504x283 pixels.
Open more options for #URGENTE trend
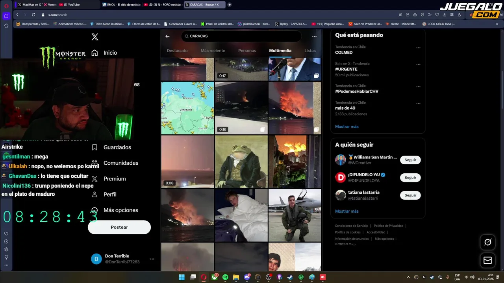point(418,64)
